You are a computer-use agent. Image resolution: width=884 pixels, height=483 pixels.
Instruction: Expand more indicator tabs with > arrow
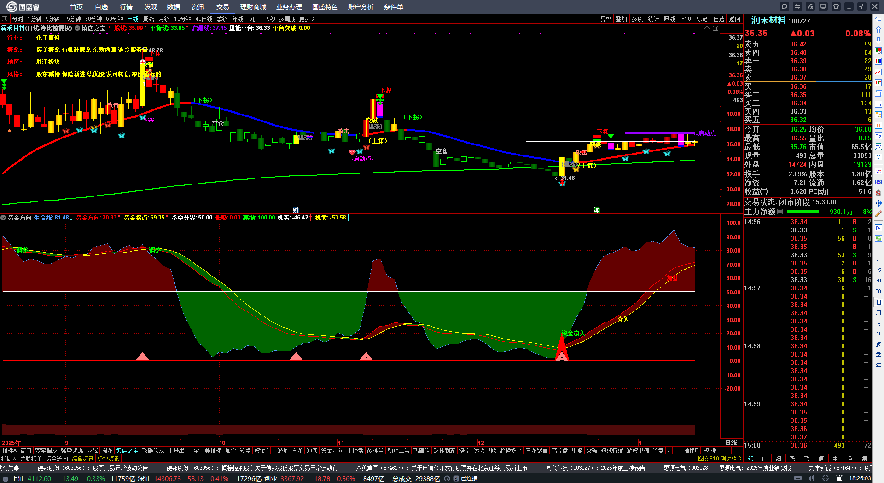tap(669, 450)
